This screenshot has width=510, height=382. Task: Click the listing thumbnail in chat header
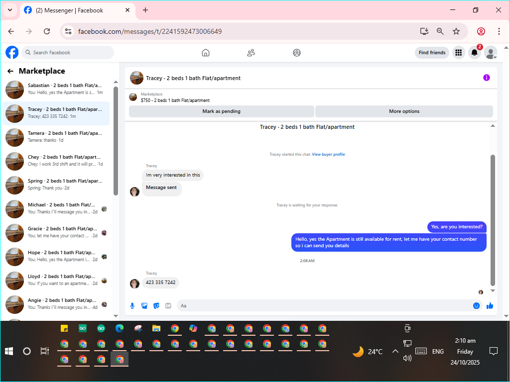pyautogui.click(x=136, y=78)
